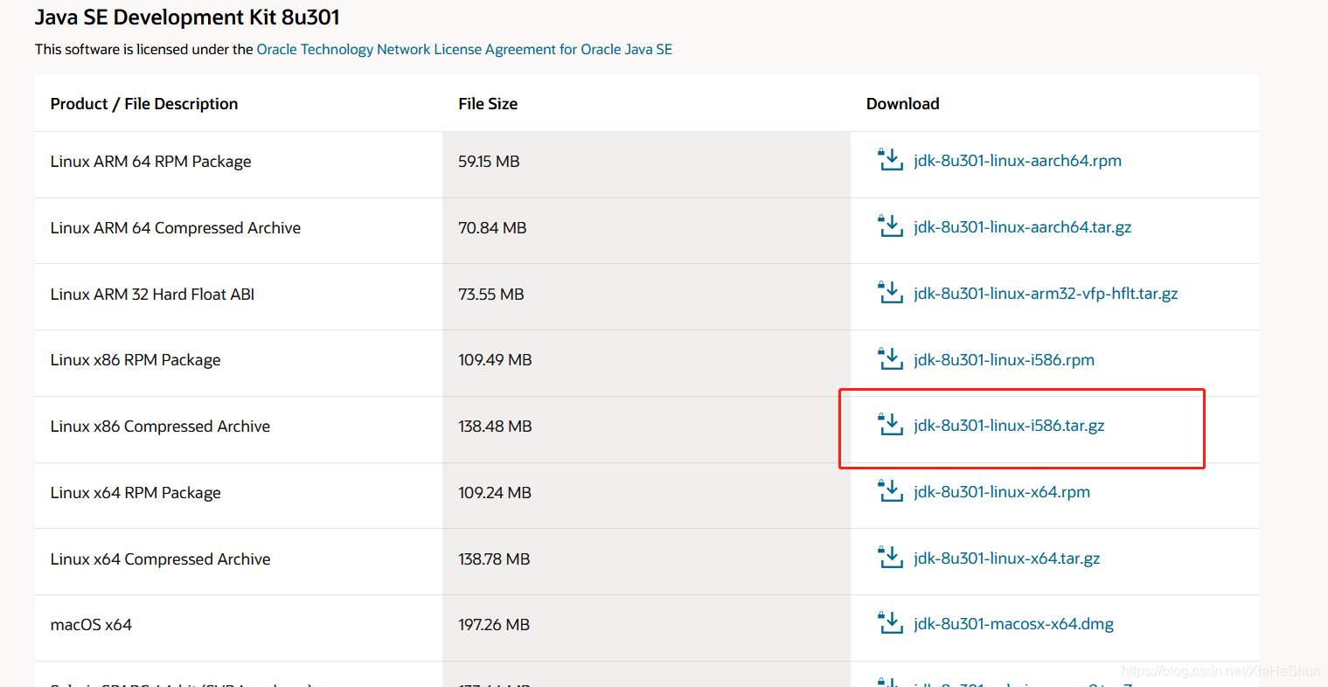Download jdk-8u301-linux-arm32-vfp-hflt.tar.gz link
Screen dimensions: 1328x687
tap(1046, 294)
